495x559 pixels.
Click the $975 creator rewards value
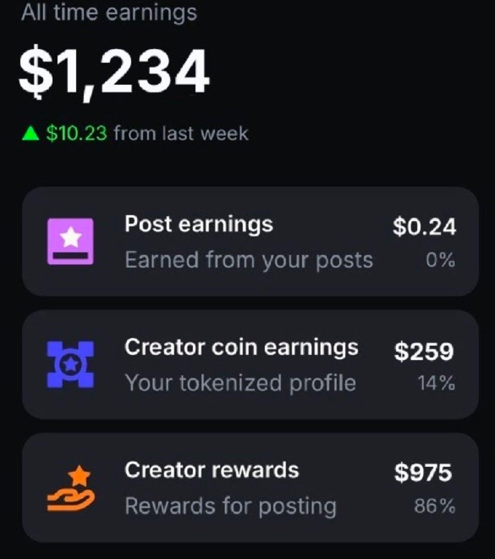tap(423, 473)
